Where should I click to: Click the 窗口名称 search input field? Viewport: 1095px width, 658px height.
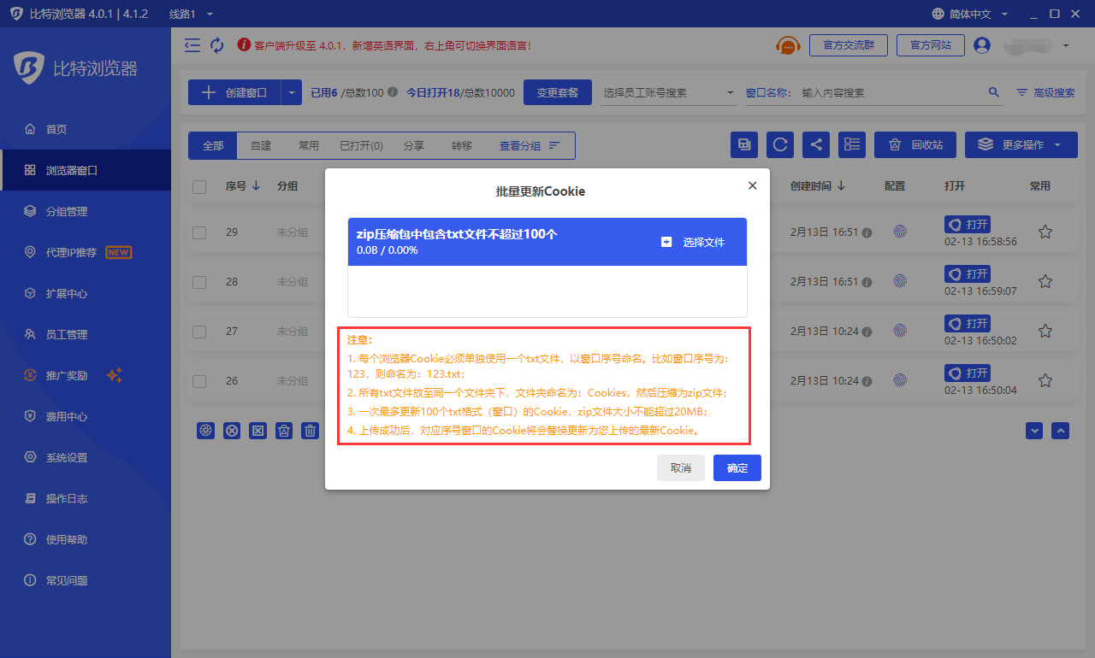coord(890,92)
